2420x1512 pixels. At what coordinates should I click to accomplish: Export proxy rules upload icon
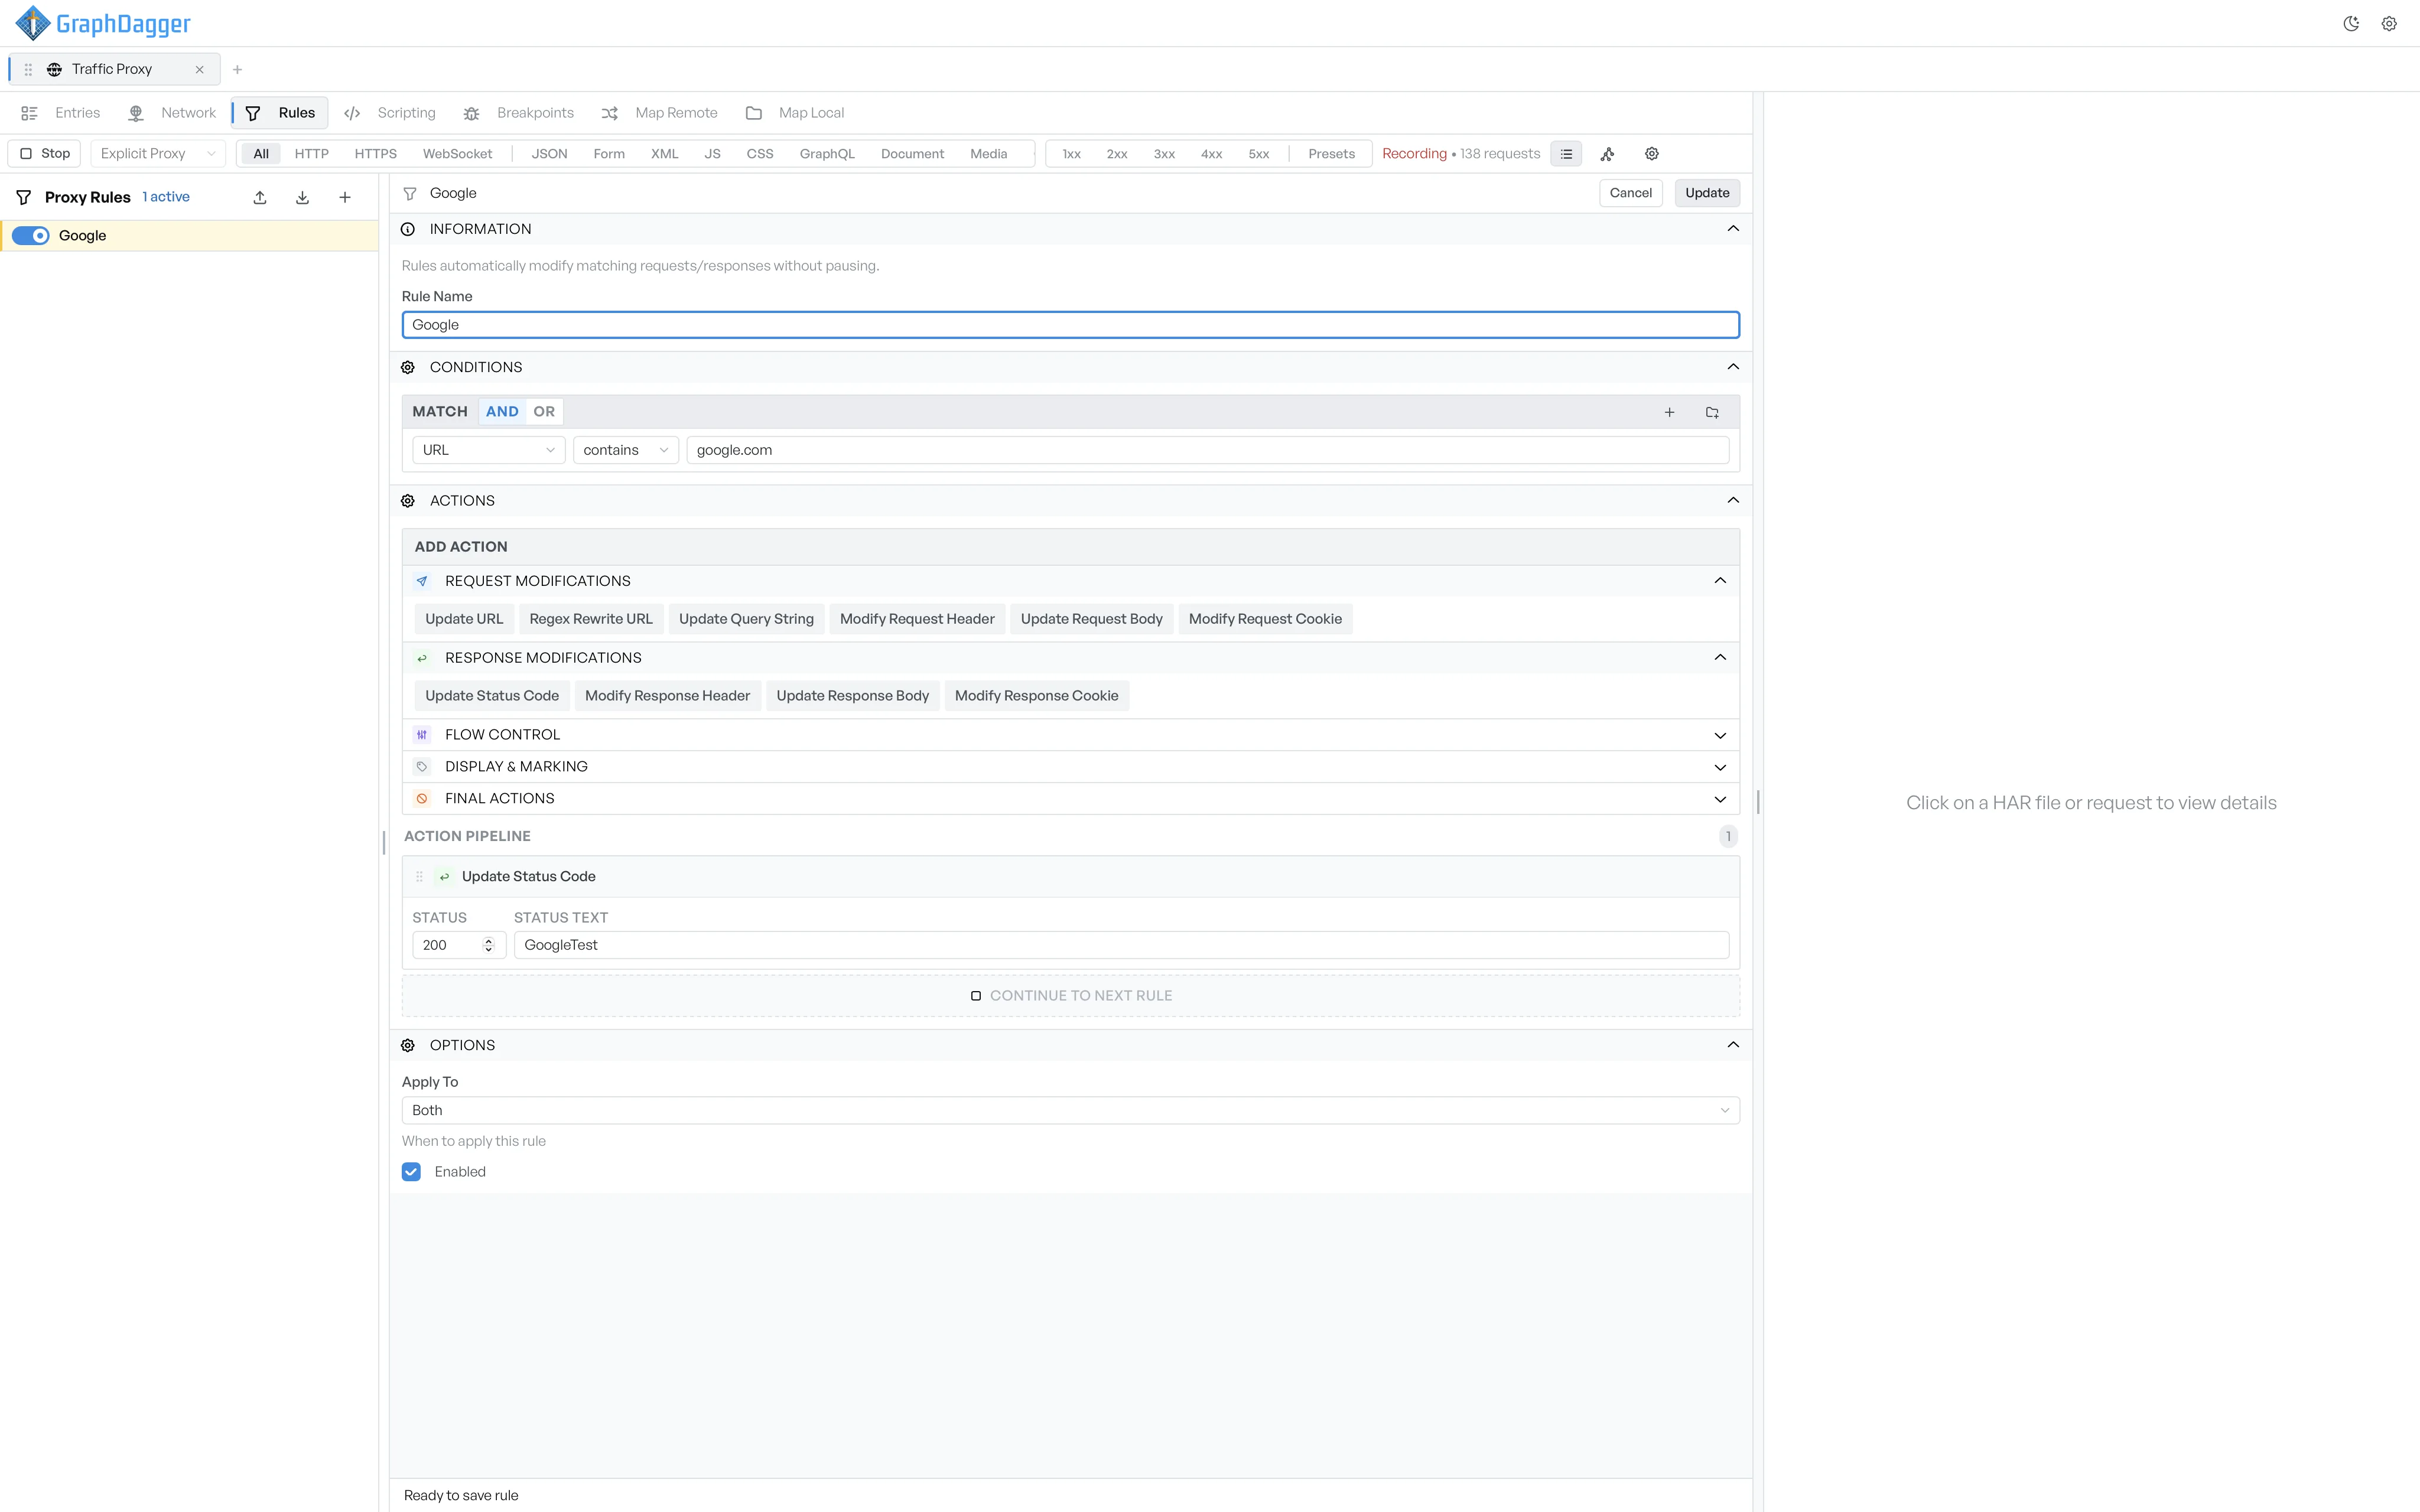click(260, 198)
